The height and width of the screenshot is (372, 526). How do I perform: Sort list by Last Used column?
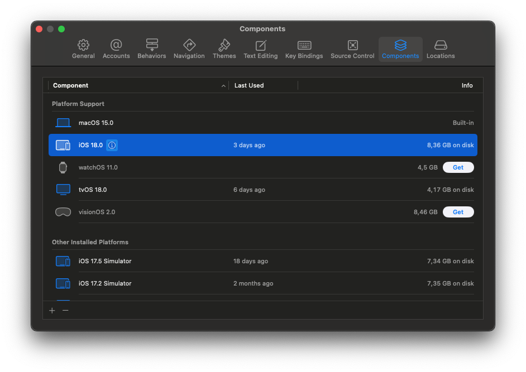tap(262, 85)
